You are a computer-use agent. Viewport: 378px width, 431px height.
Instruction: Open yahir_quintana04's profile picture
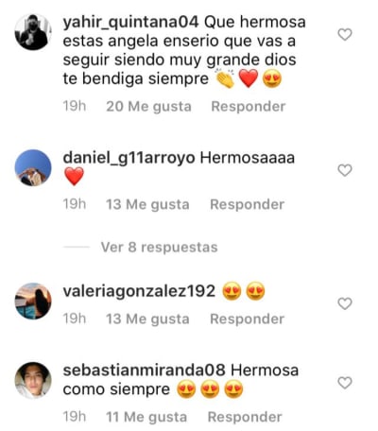(x=33, y=32)
